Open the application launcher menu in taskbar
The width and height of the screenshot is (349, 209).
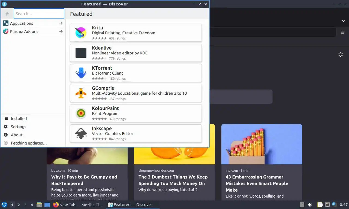click(x=4, y=205)
